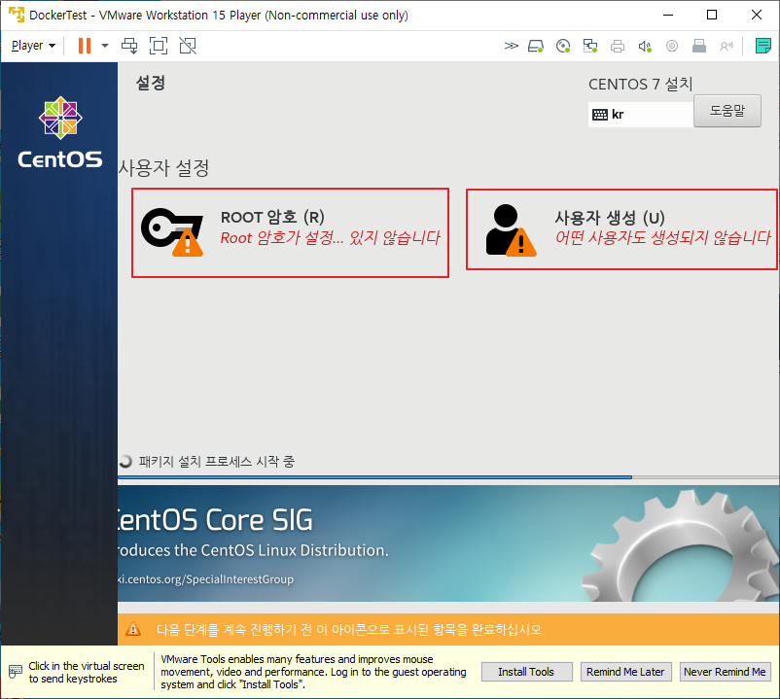This screenshot has width=780, height=699.
Task: Pause the virtual machine
Action: tap(85, 46)
